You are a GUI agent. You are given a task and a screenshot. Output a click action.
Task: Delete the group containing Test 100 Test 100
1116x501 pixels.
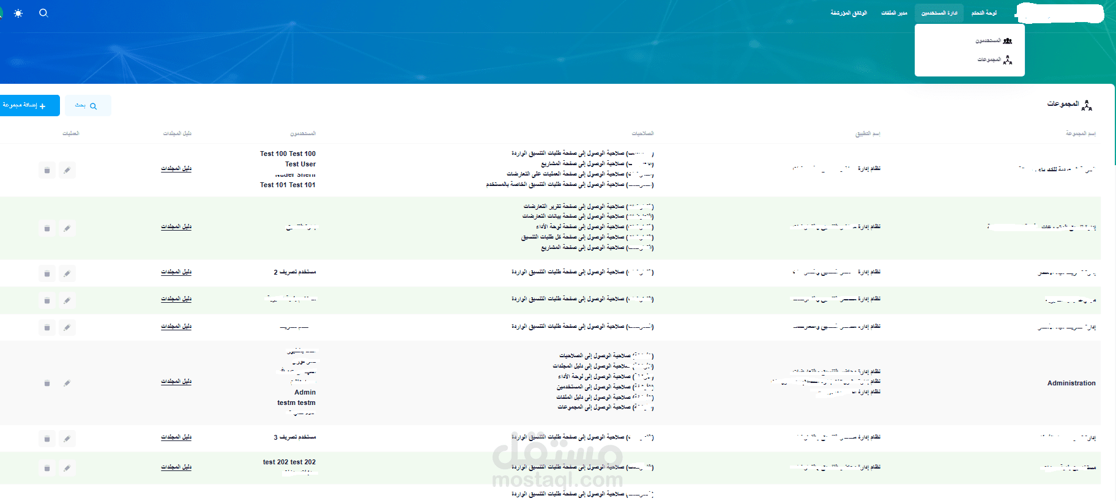47,170
